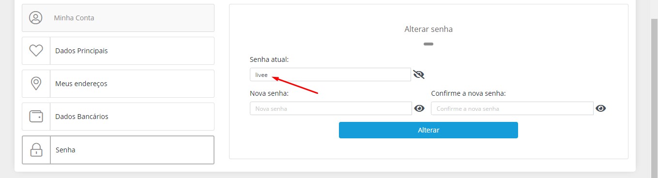Show the Nova senha field text
Image resolution: width=658 pixels, height=178 pixels.
(x=419, y=108)
